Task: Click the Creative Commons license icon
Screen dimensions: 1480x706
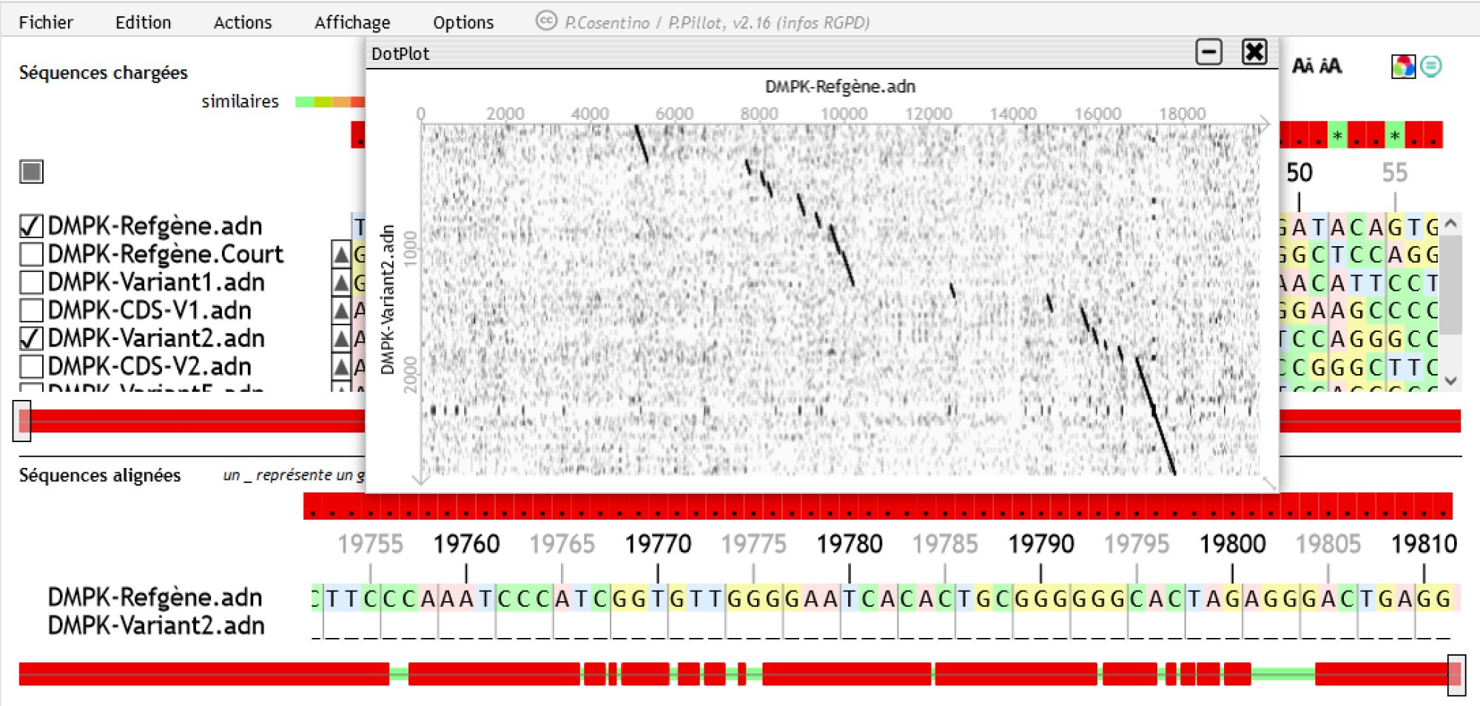Action: (546, 21)
